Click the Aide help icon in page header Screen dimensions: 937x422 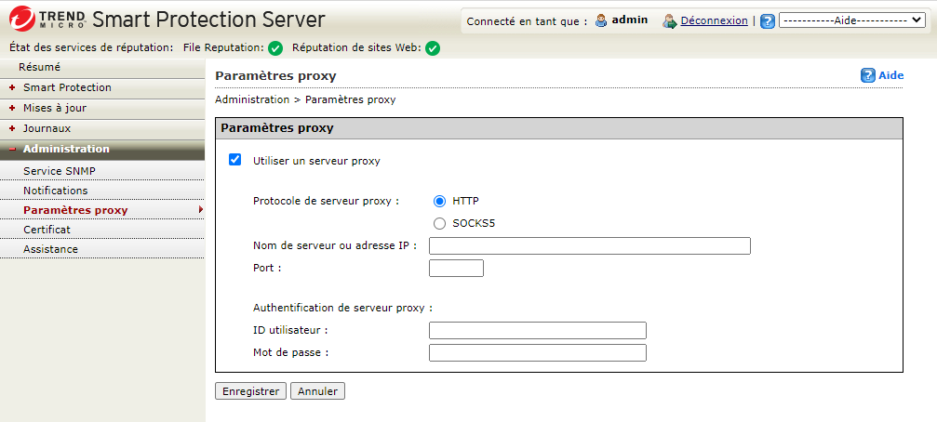(868, 75)
